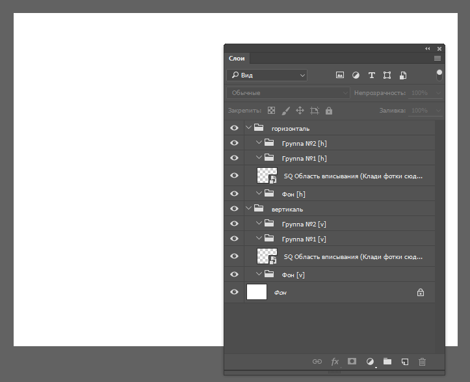Hide the locked Фон background layer
Image resolution: width=470 pixels, height=382 pixels.
(234, 292)
